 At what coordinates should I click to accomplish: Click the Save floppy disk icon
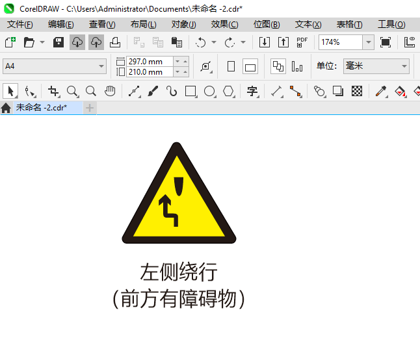[59, 42]
